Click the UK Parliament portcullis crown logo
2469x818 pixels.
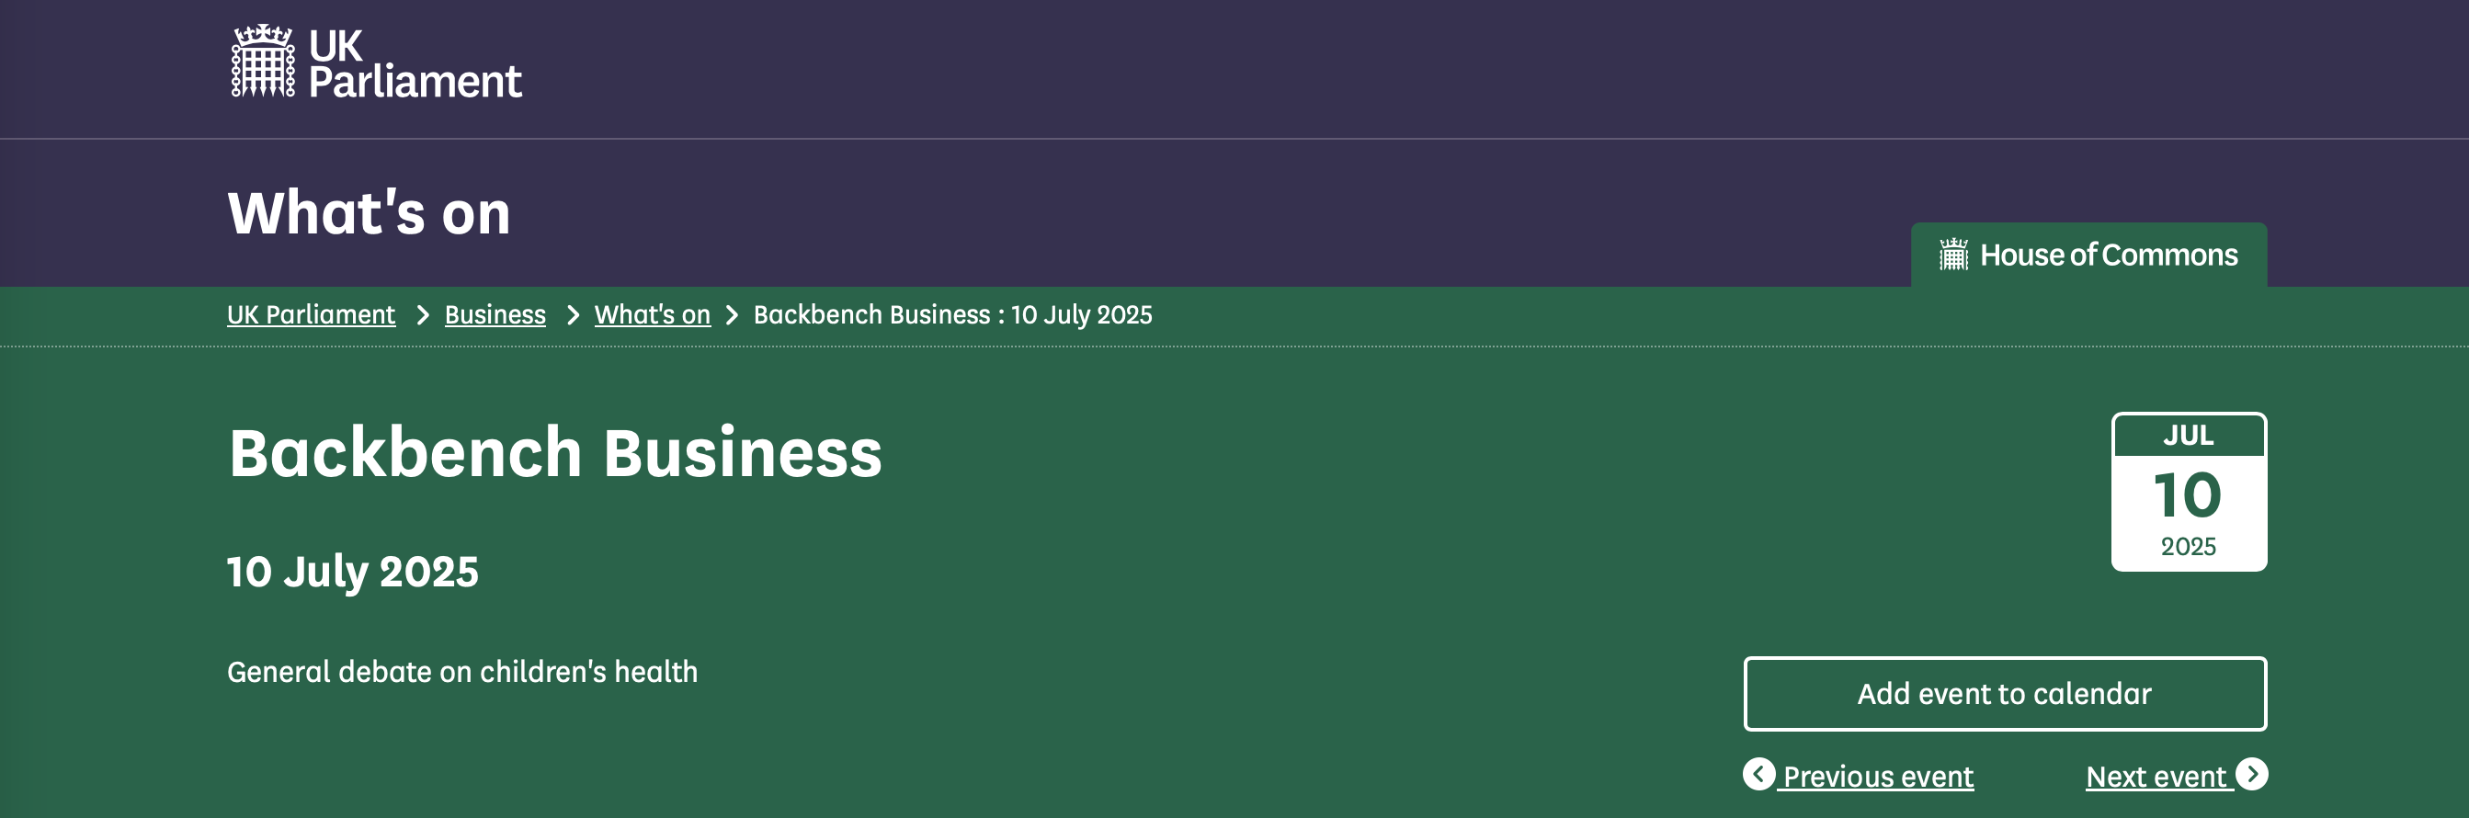263,62
